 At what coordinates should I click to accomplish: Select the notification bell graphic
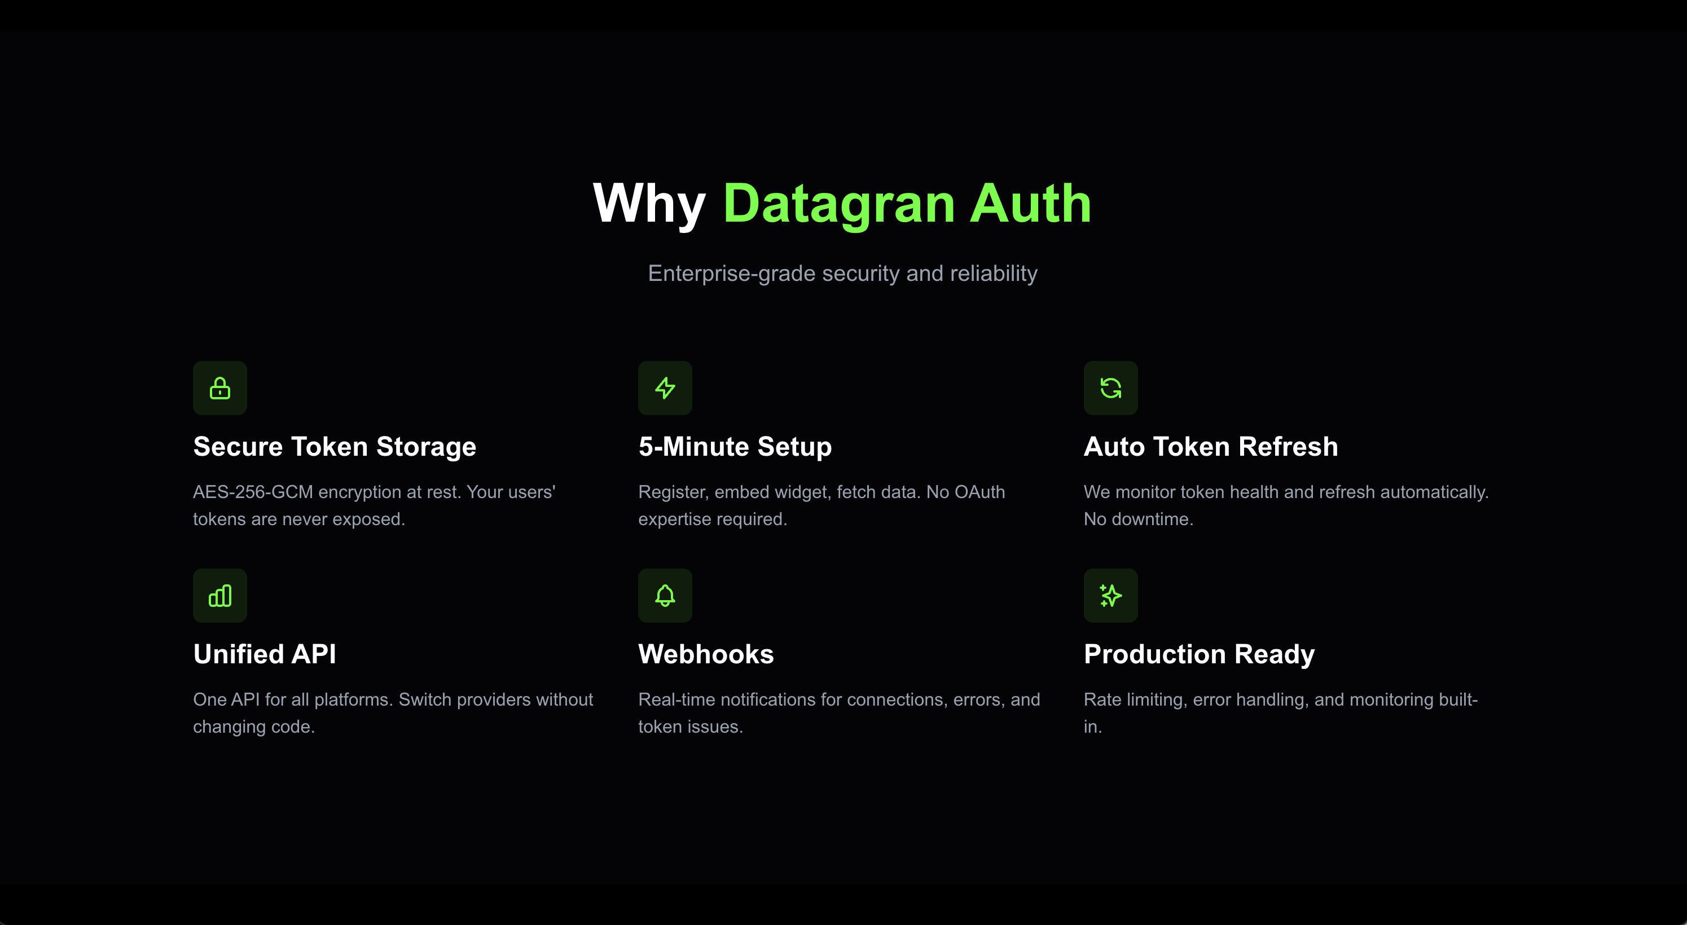665,595
